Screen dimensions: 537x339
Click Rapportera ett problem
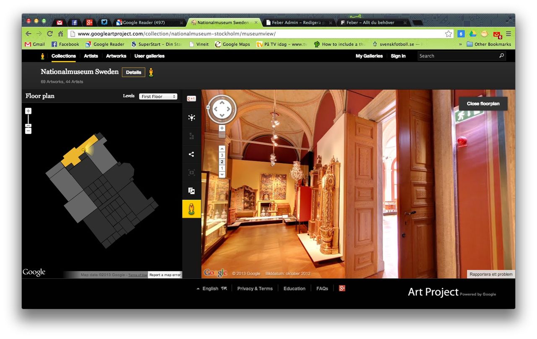click(491, 274)
